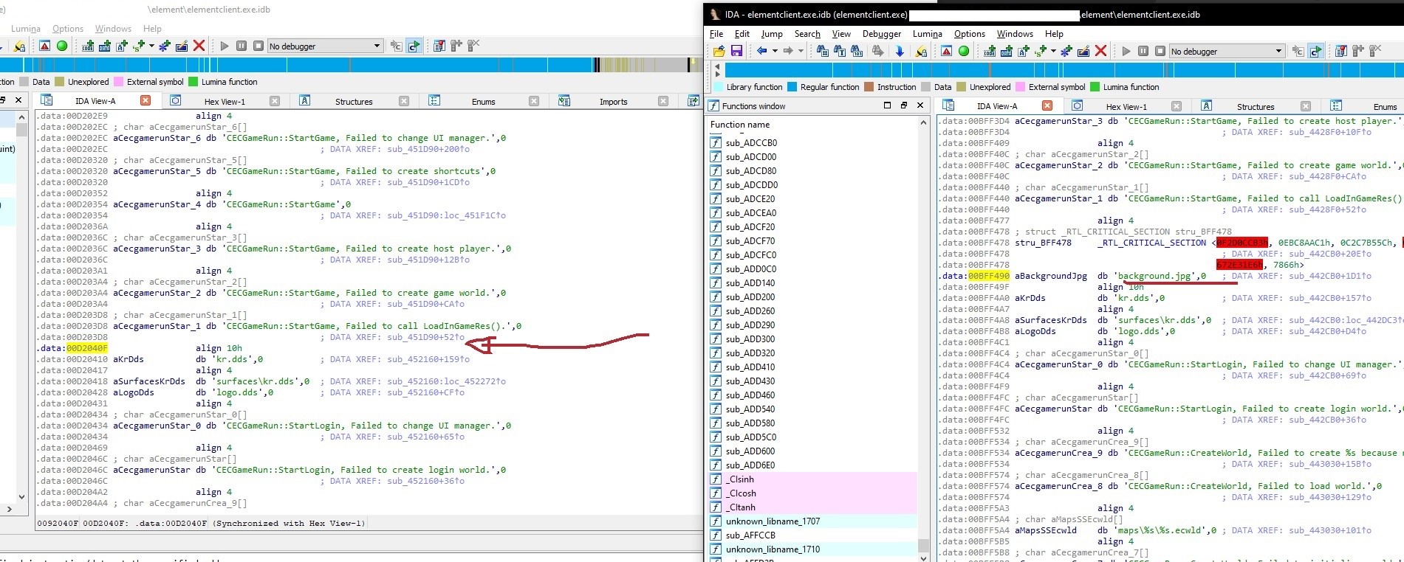The height and width of the screenshot is (562, 1404).
Task: Open Jump menu in right IDA window
Action: click(x=772, y=34)
